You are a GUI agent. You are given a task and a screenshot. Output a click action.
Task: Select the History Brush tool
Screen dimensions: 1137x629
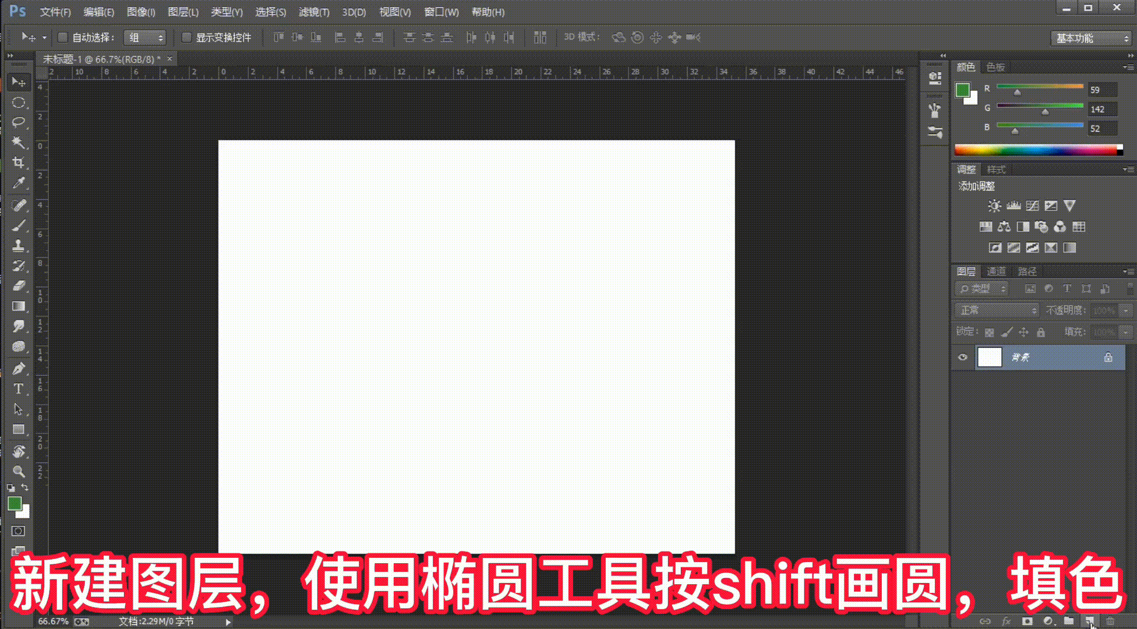point(19,266)
